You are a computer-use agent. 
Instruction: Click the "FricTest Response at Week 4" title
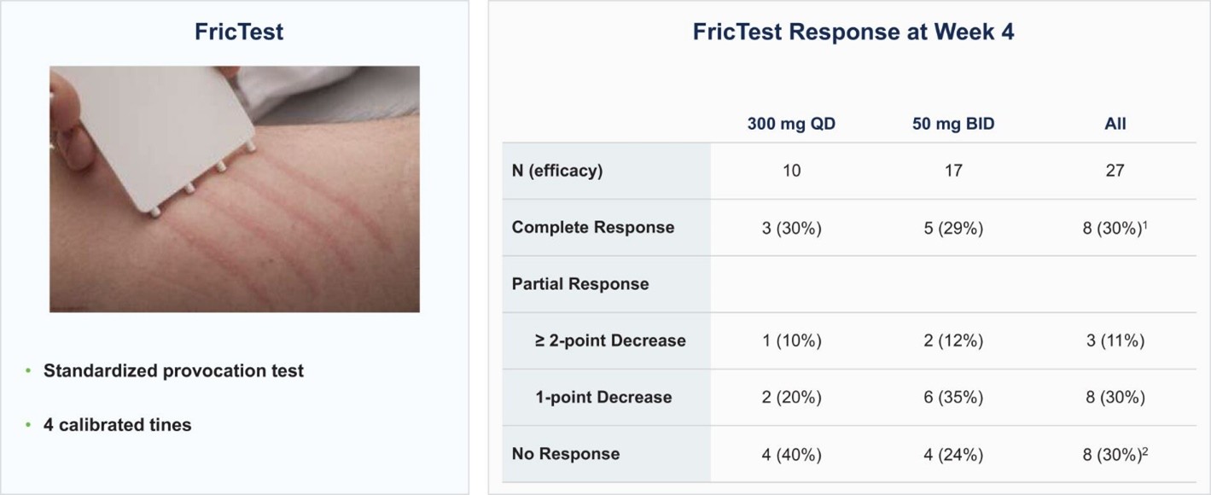[x=853, y=32]
